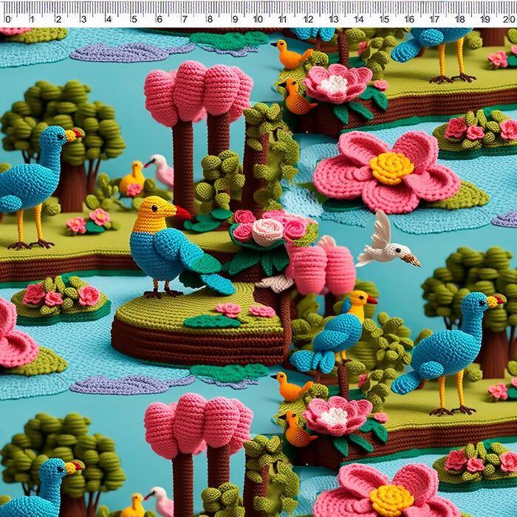
Task: Click the small white flamingo near pink trees
Action: point(161,170)
